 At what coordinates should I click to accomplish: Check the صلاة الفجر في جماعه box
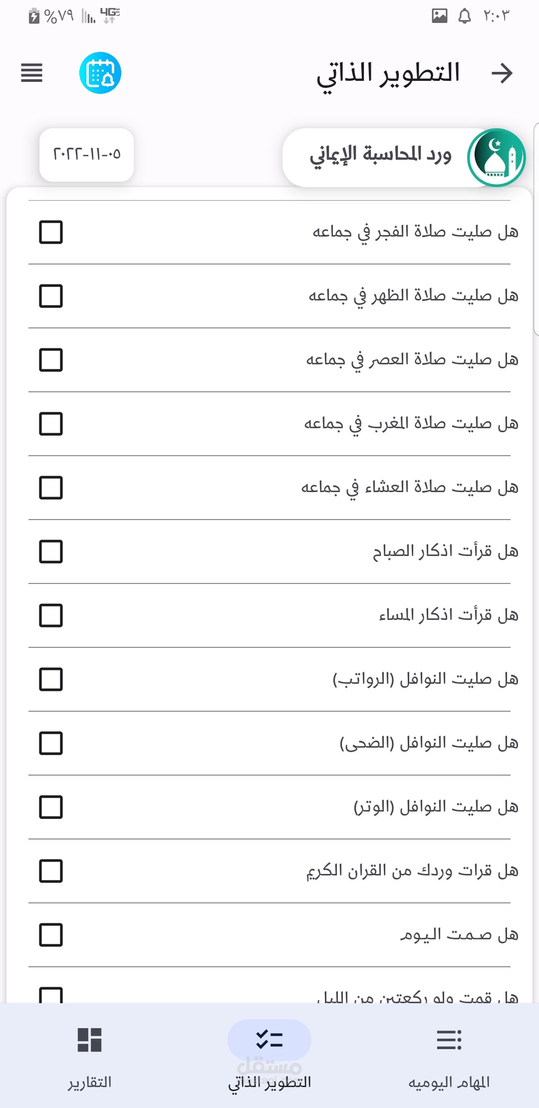(x=51, y=232)
